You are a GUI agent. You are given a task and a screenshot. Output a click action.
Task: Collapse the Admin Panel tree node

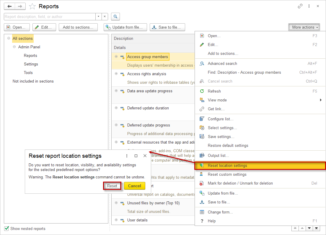[14, 47]
